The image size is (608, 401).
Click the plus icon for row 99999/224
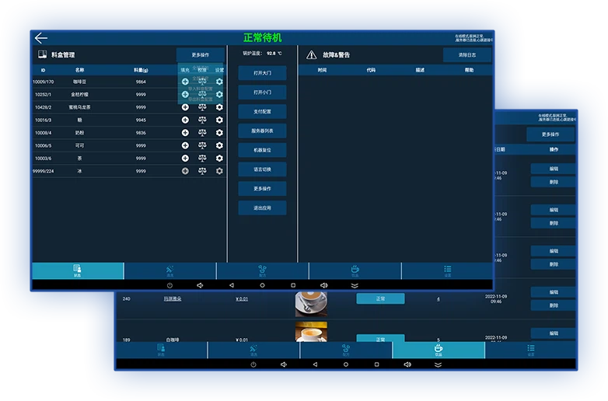coord(185,171)
